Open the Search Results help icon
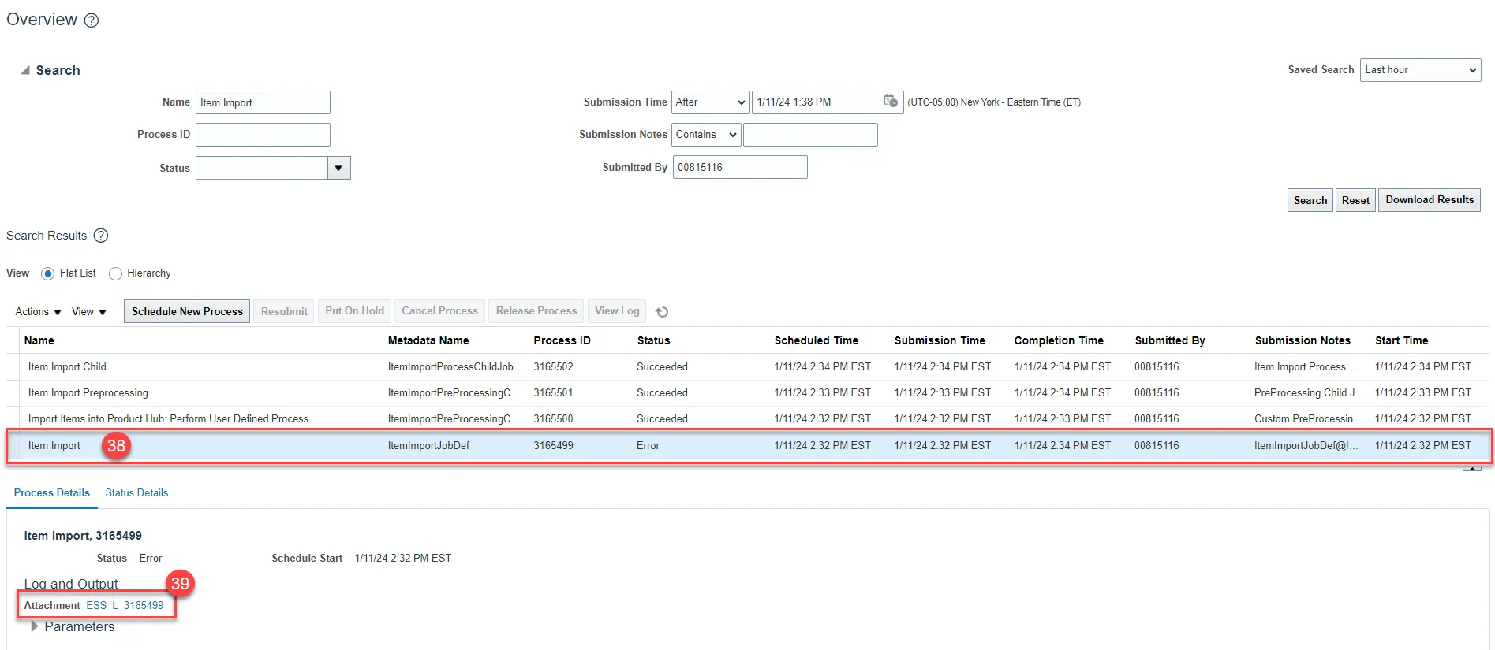The height and width of the screenshot is (650, 1495). tap(101, 236)
